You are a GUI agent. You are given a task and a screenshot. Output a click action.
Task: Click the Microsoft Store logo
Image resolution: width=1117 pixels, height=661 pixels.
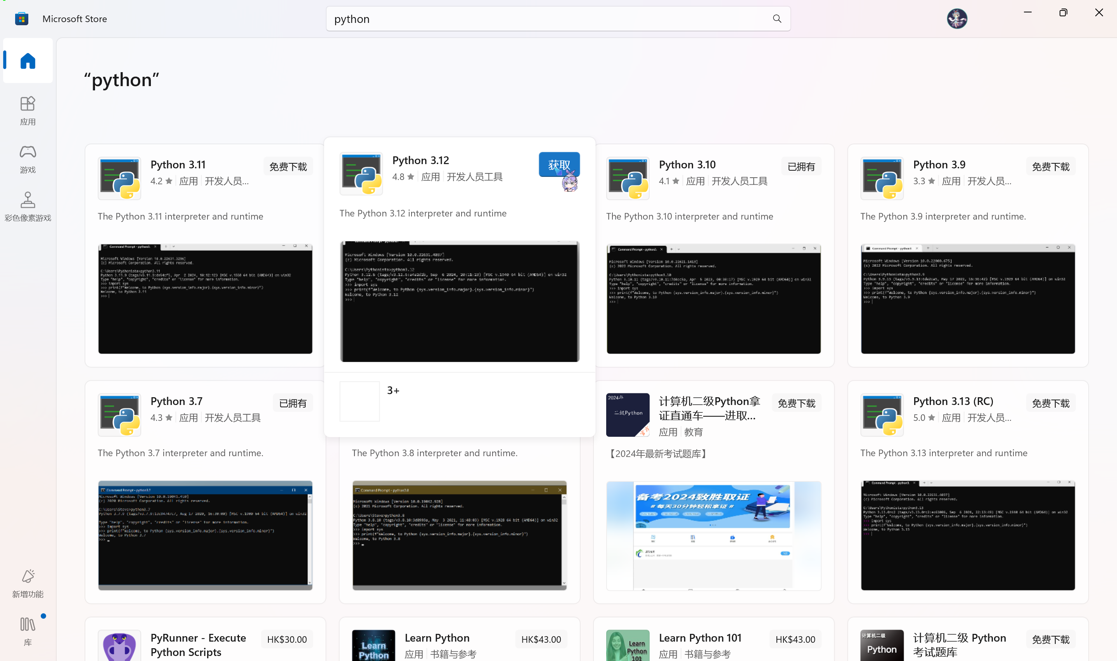pos(21,18)
